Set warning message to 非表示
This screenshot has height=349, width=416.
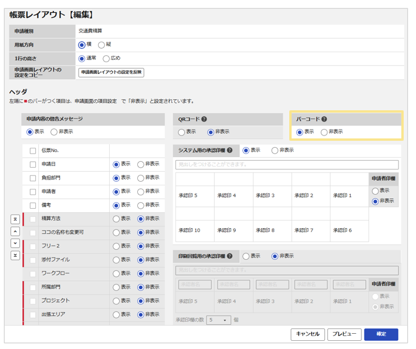[x=54, y=132]
